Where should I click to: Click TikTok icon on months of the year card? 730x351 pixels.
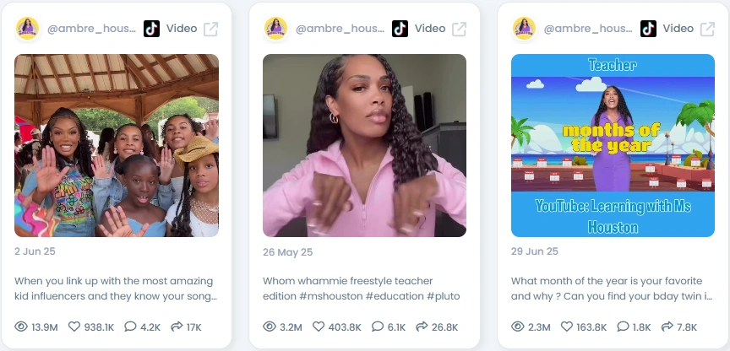tap(648, 29)
